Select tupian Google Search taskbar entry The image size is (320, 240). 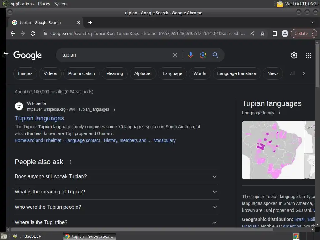(89, 236)
